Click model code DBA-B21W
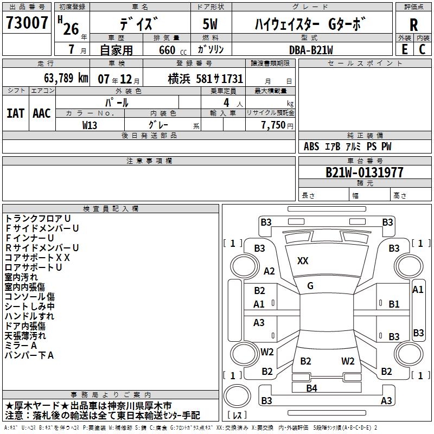 pyautogui.click(x=311, y=50)
